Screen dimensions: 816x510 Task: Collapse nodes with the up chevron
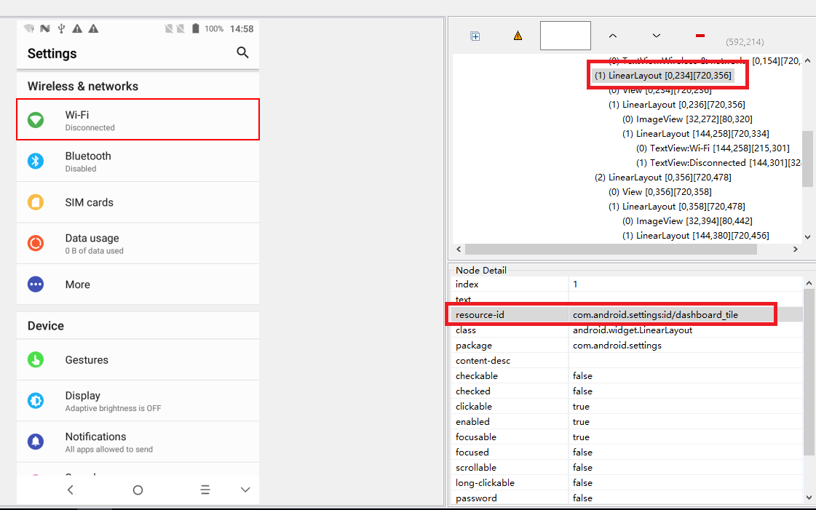(x=612, y=35)
